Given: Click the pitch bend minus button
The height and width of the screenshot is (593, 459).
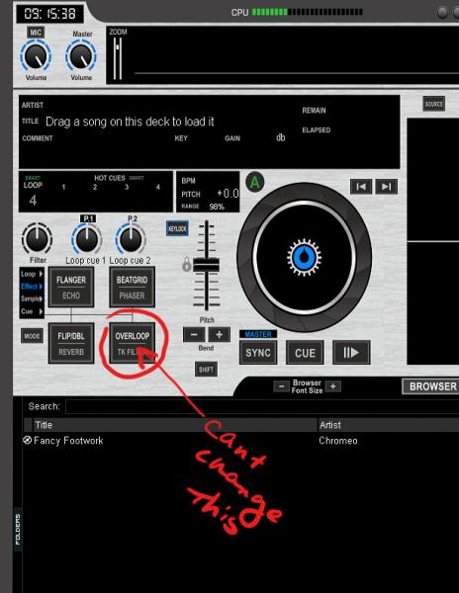Looking at the screenshot, I should click(194, 335).
